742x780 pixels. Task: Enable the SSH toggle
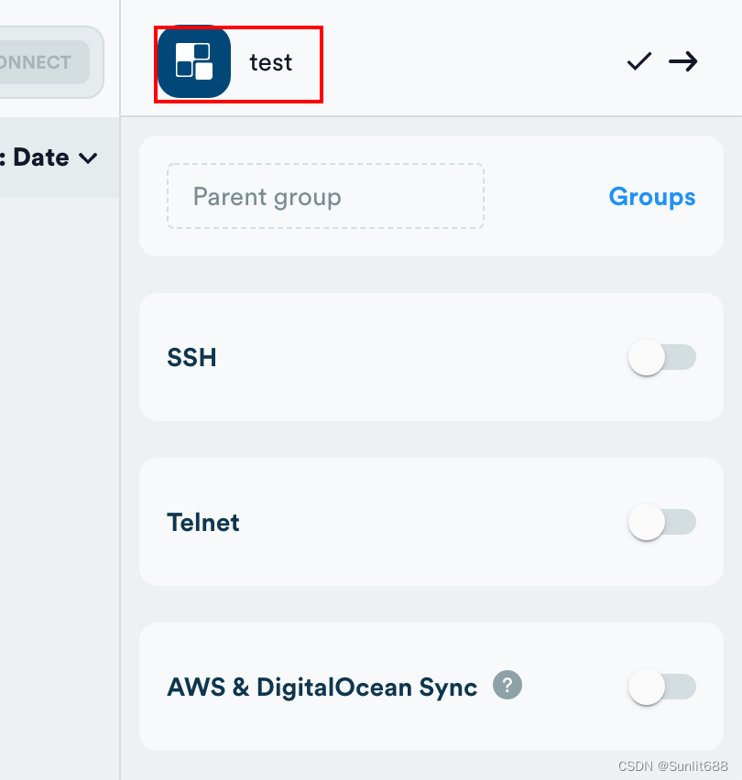661,357
